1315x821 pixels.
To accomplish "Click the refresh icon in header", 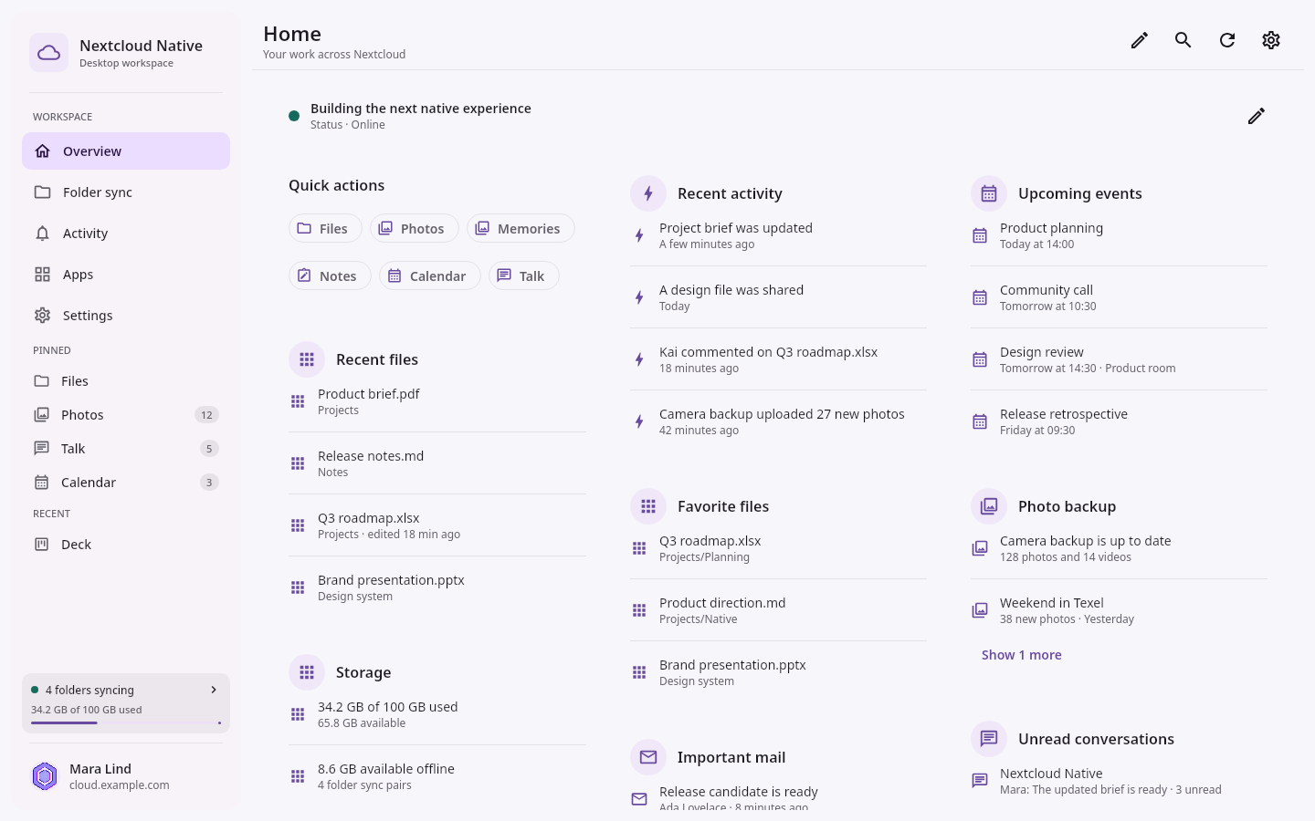I will (1227, 40).
